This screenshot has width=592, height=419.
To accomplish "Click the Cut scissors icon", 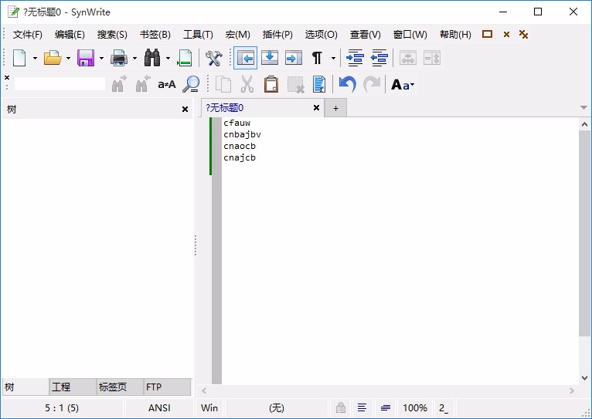I will point(247,84).
